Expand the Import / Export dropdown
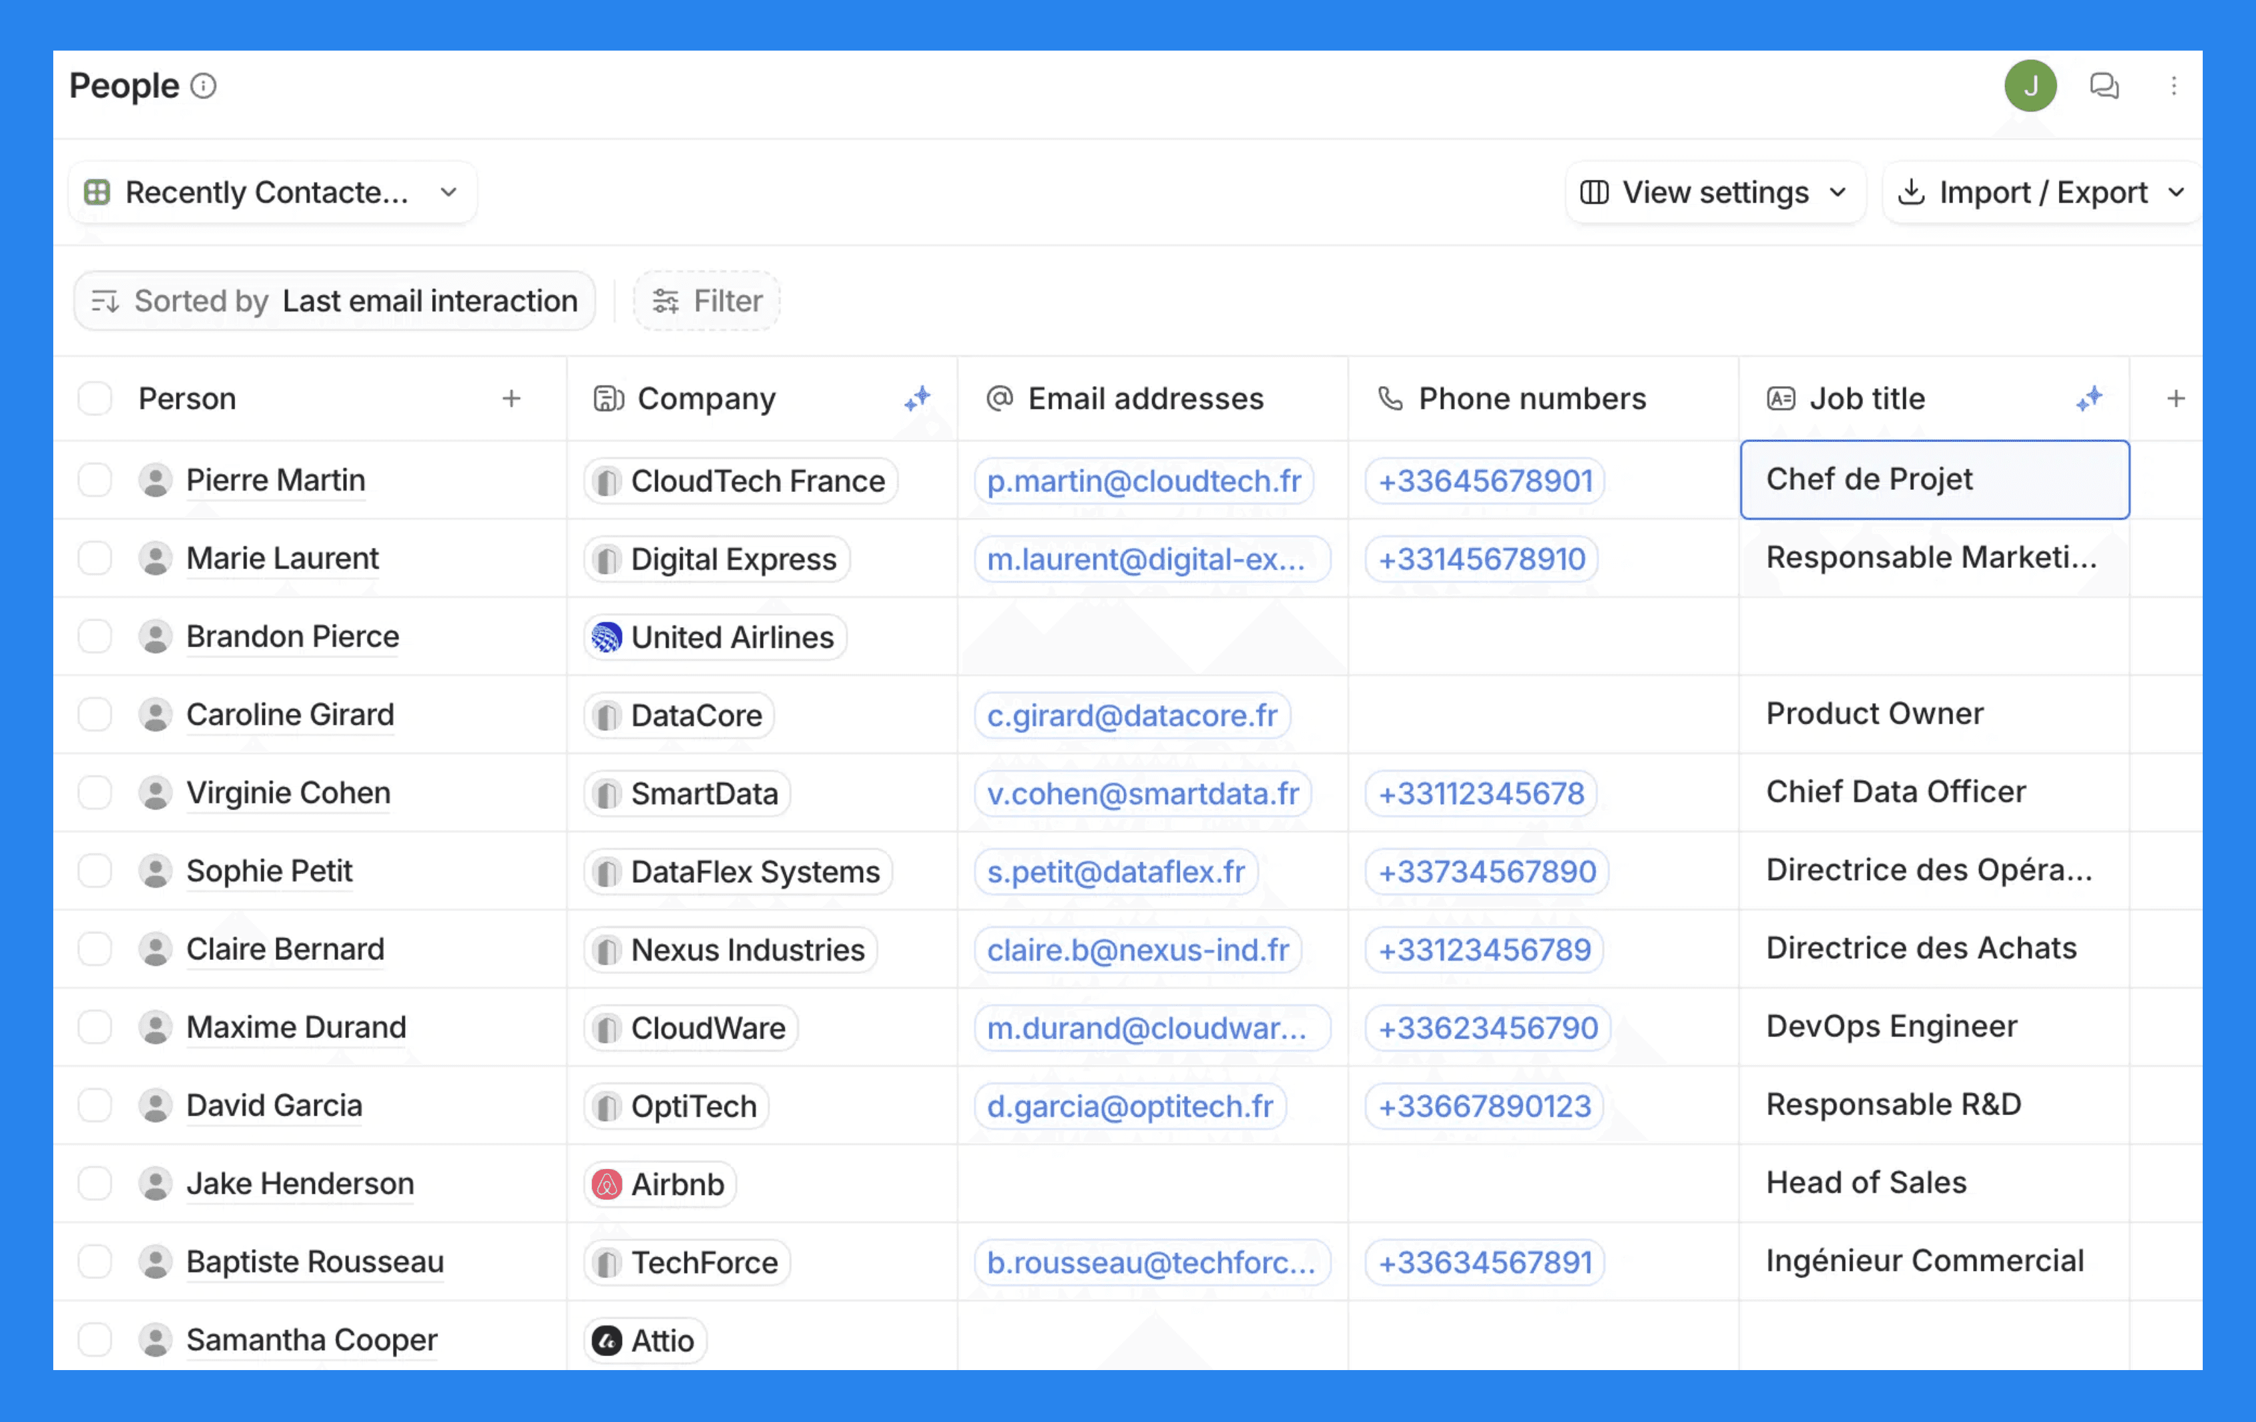Screen dimensions: 2256x1422 pyautogui.click(x=2042, y=193)
